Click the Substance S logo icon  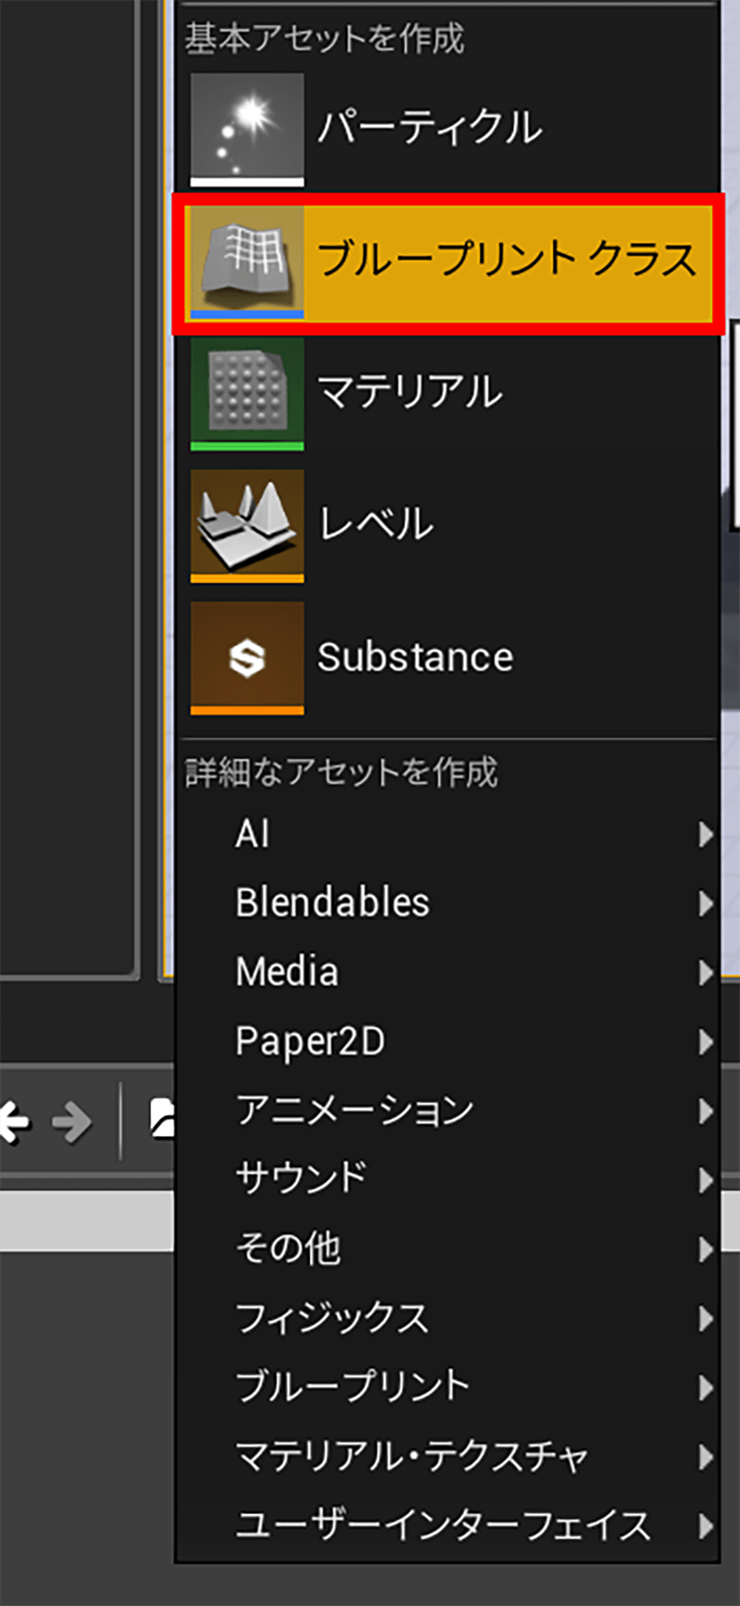(x=247, y=658)
